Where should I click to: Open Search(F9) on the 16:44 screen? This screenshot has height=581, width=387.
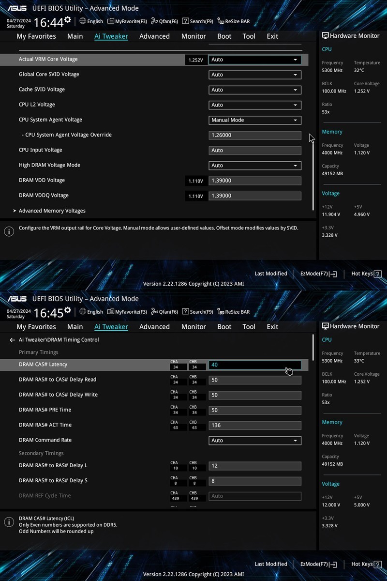(197, 21)
